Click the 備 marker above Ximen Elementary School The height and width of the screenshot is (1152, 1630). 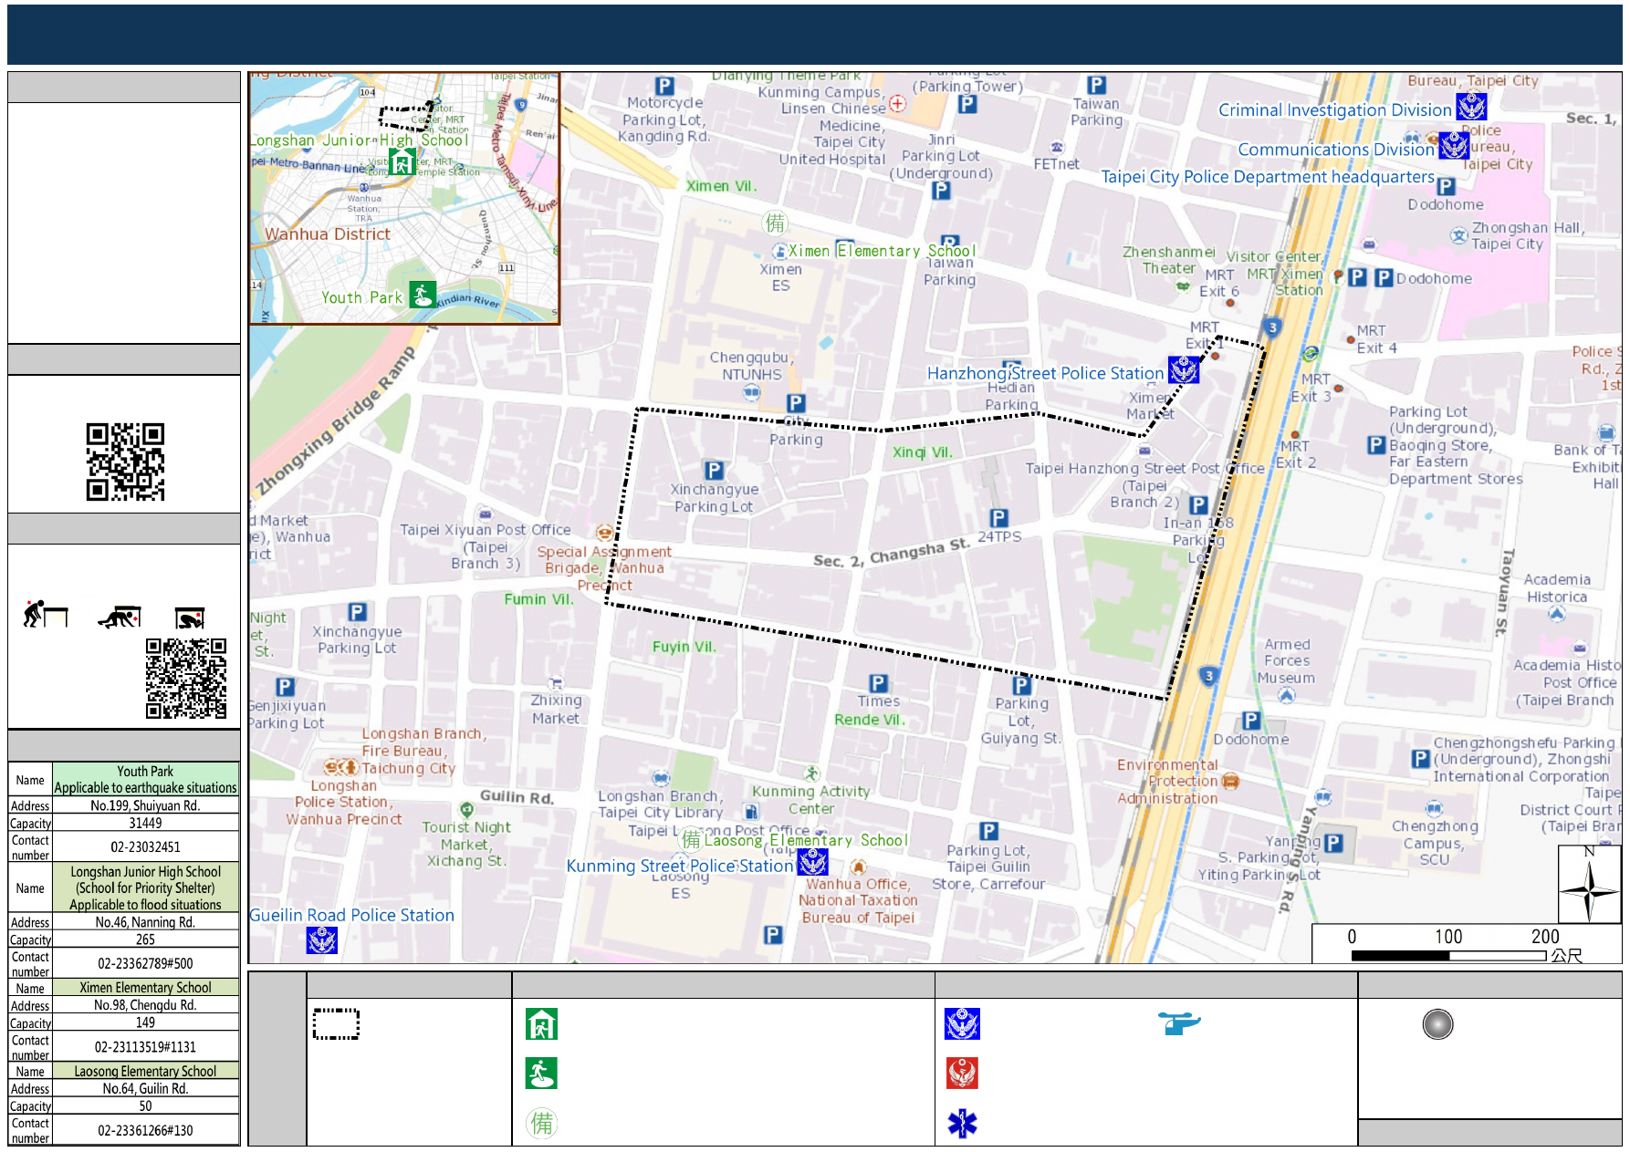(775, 223)
